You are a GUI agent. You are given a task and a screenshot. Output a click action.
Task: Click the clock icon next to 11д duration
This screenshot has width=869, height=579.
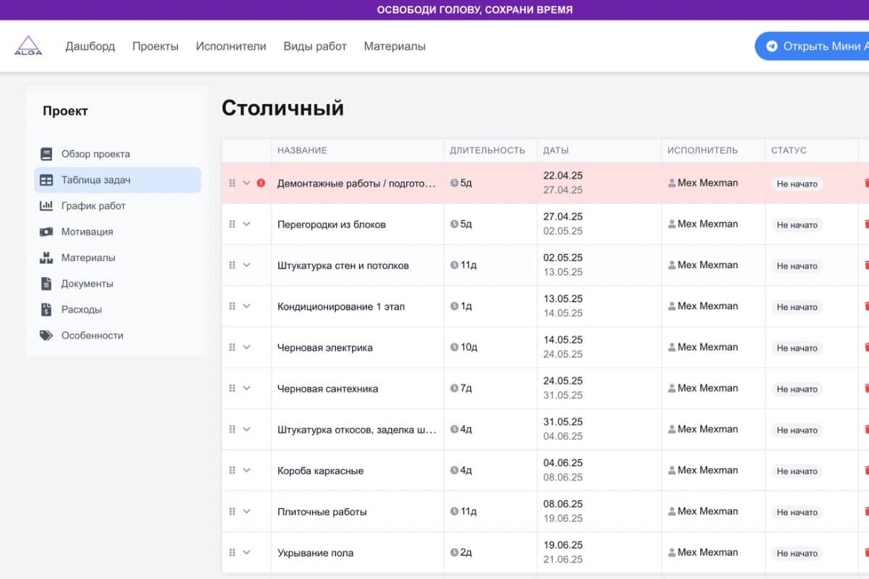pos(448,265)
